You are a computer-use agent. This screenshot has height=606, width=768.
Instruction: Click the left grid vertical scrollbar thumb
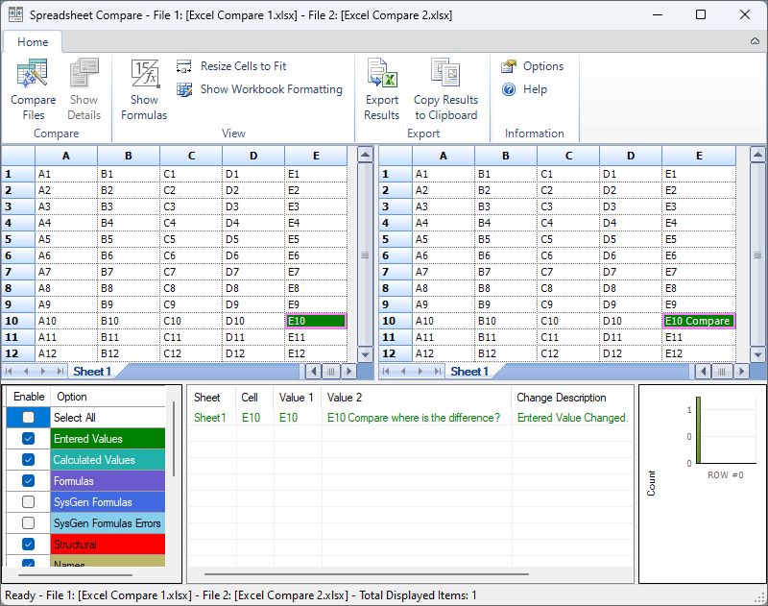(x=365, y=255)
